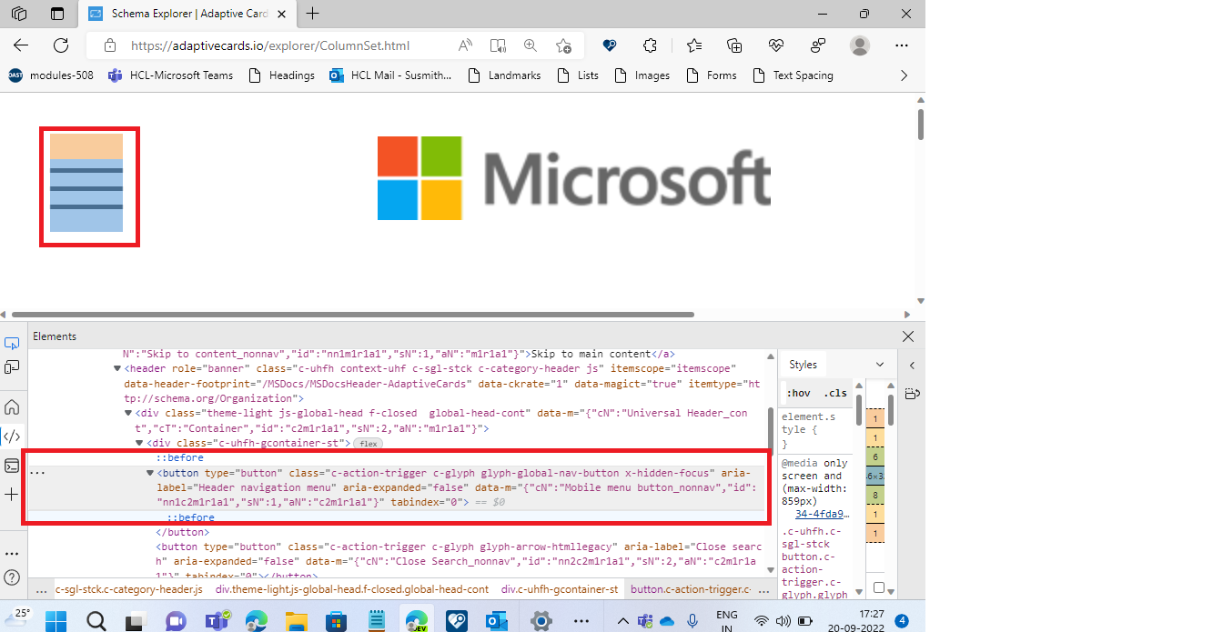
Task: Open Favorites list icon
Action: tap(694, 45)
